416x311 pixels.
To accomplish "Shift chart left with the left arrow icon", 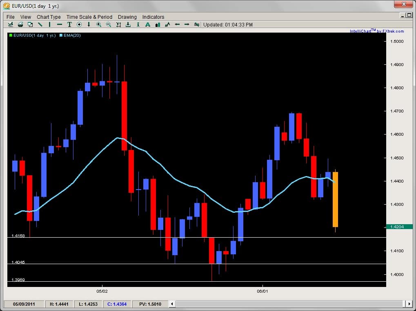I will pos(177,24).
